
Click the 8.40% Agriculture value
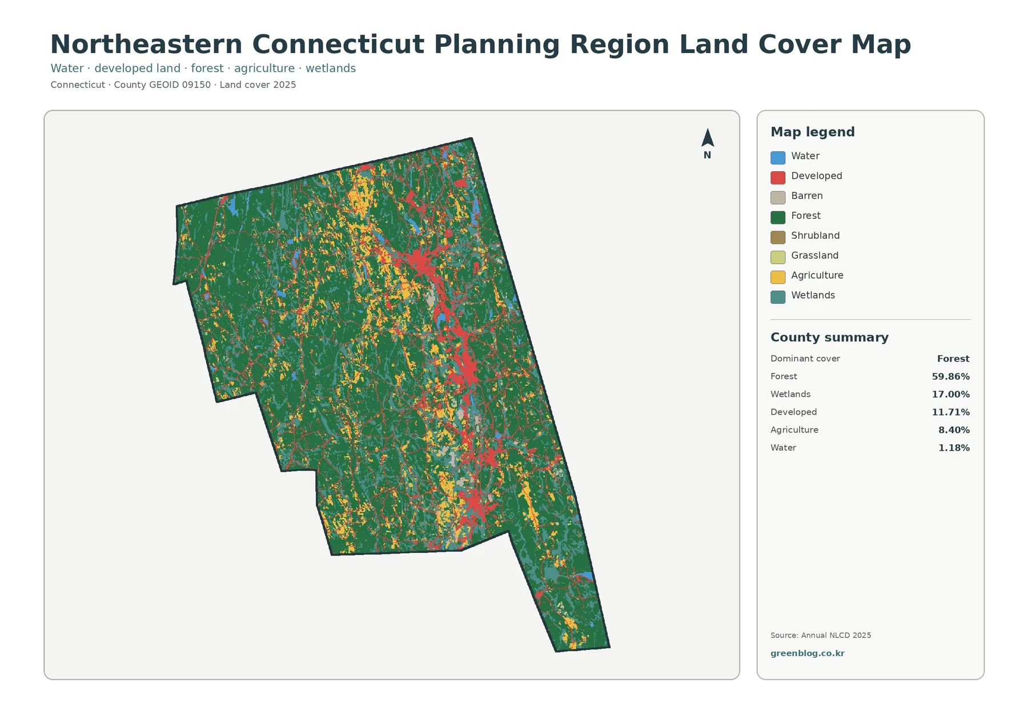(954, 430)
